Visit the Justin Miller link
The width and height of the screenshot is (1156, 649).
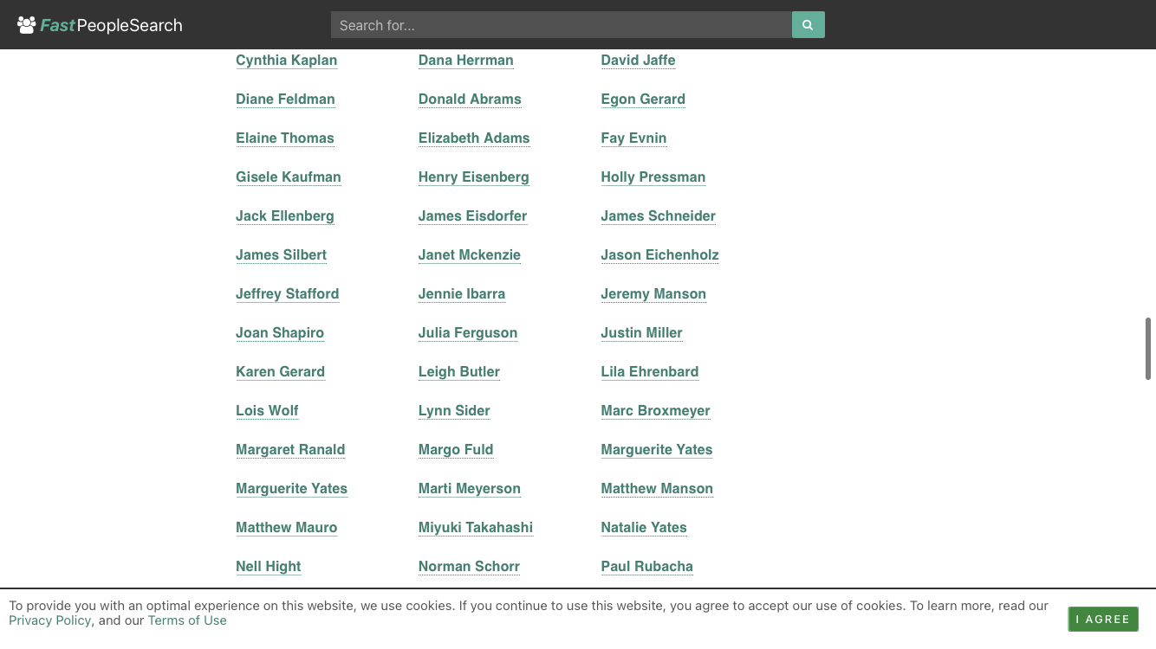coord(642,332)
